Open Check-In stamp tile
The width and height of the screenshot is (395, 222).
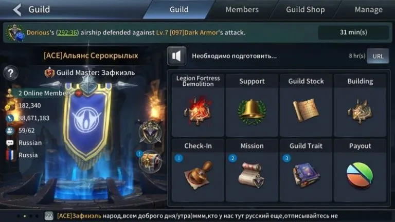[198, 171]
